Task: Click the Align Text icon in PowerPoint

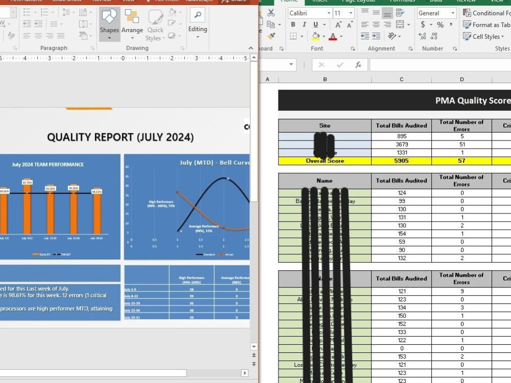Action: (83, 24)
